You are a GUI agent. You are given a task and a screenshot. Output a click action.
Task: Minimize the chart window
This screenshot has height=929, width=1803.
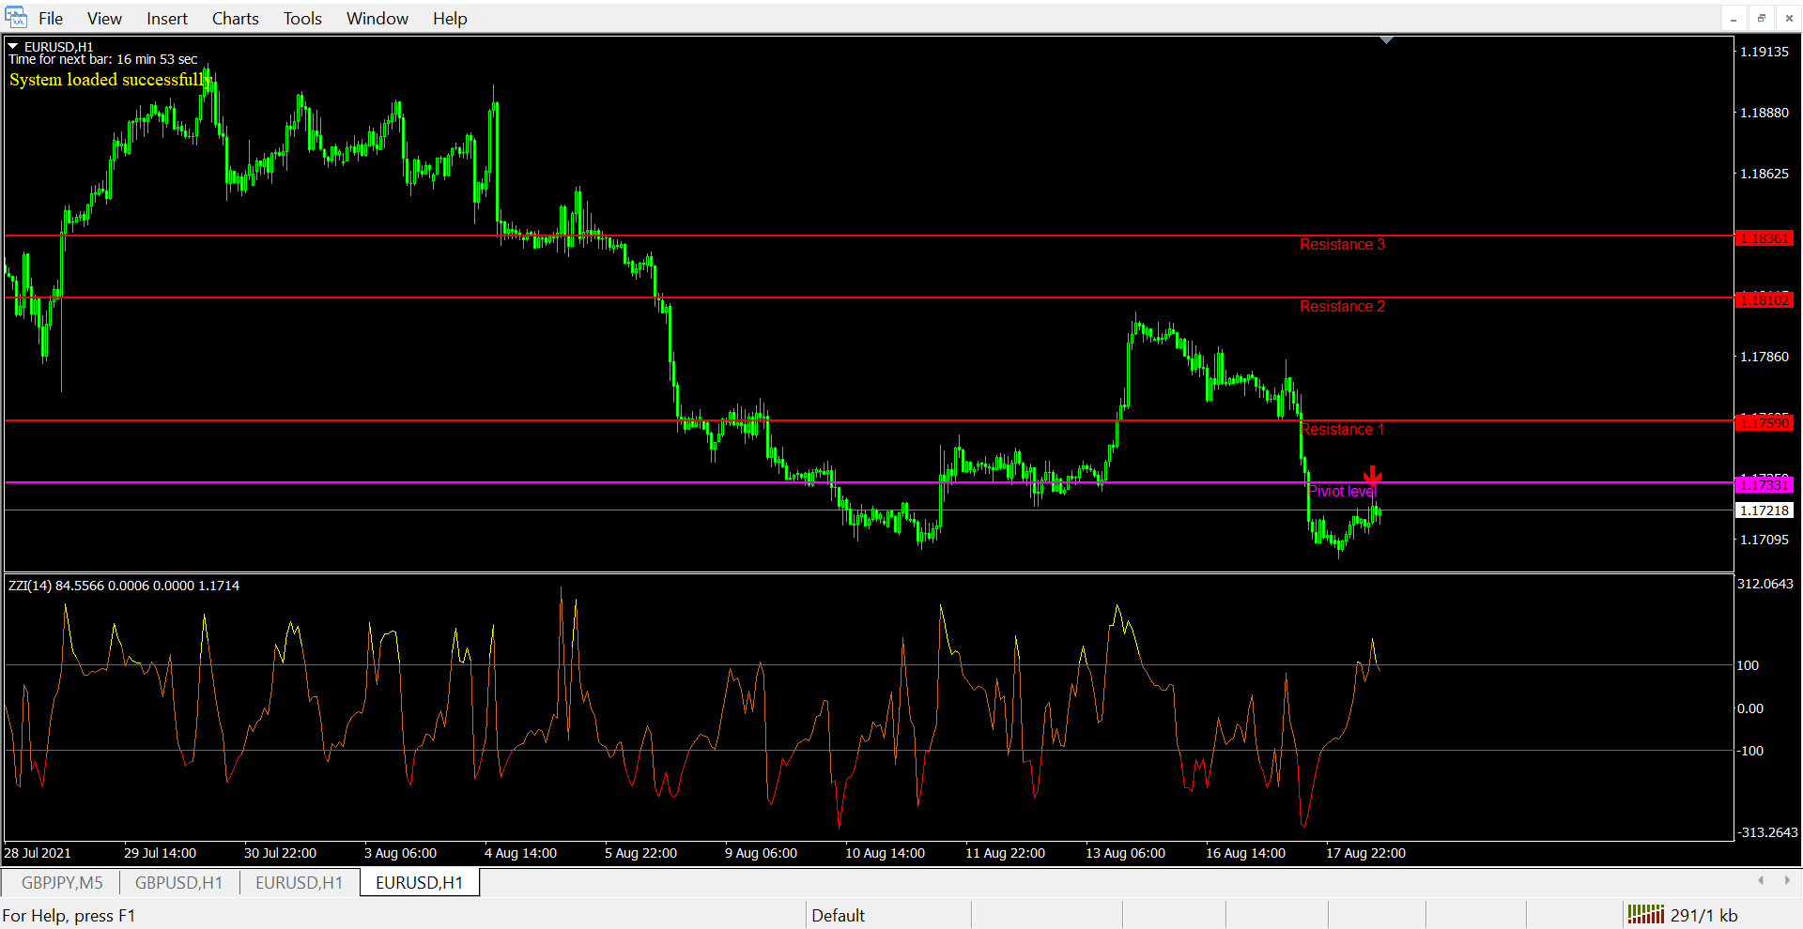(x=1734, y=18)
